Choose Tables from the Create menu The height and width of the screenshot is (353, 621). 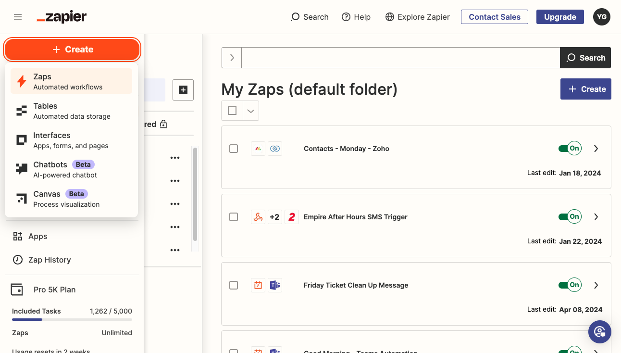pos(71,111)
